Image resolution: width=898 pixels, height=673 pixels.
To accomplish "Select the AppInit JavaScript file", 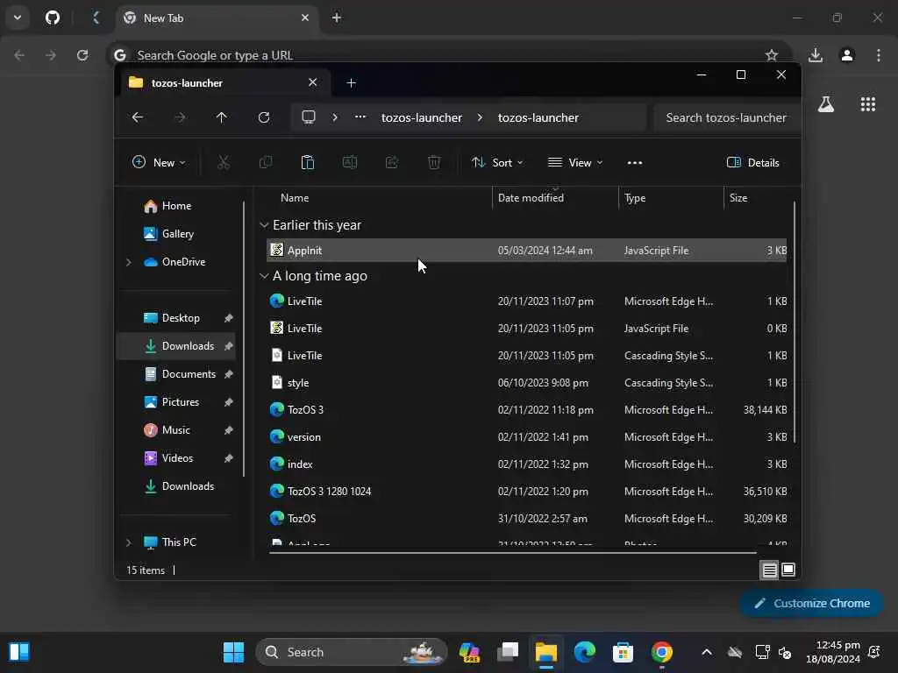I will point(526,251).
